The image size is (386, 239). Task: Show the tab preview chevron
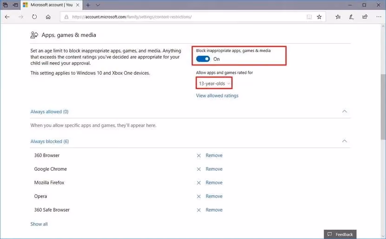[x=98, y=5]
